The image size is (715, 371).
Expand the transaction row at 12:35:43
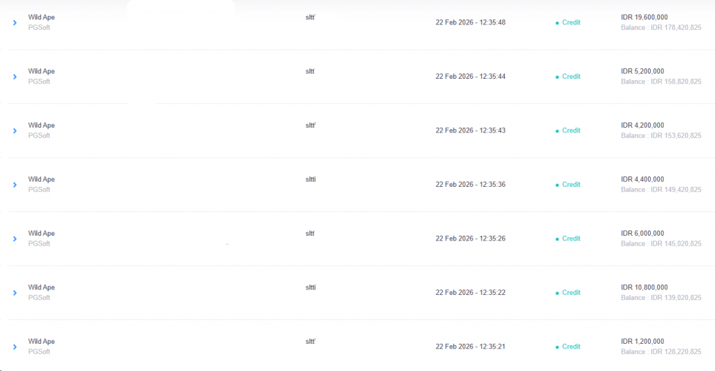[x=15, y=130]
